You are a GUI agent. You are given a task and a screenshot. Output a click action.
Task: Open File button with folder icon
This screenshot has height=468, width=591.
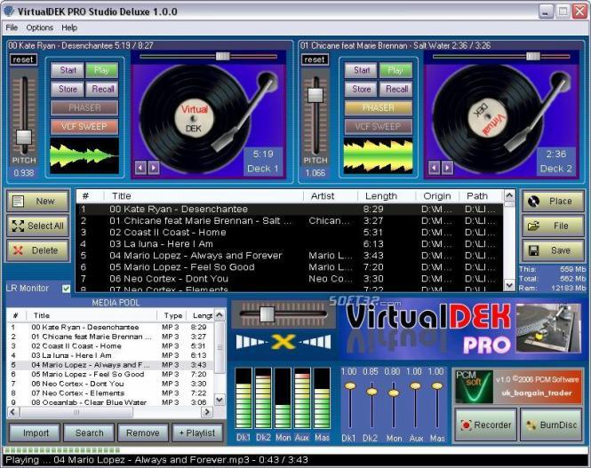point(553,226)
